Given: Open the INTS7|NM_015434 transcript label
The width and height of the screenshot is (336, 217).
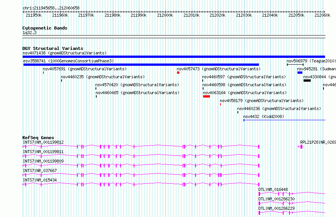Looking at the screenshot, I should (40, 180).
